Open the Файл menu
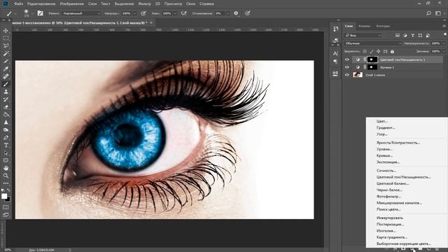448x252 pixels. (19, 4)
